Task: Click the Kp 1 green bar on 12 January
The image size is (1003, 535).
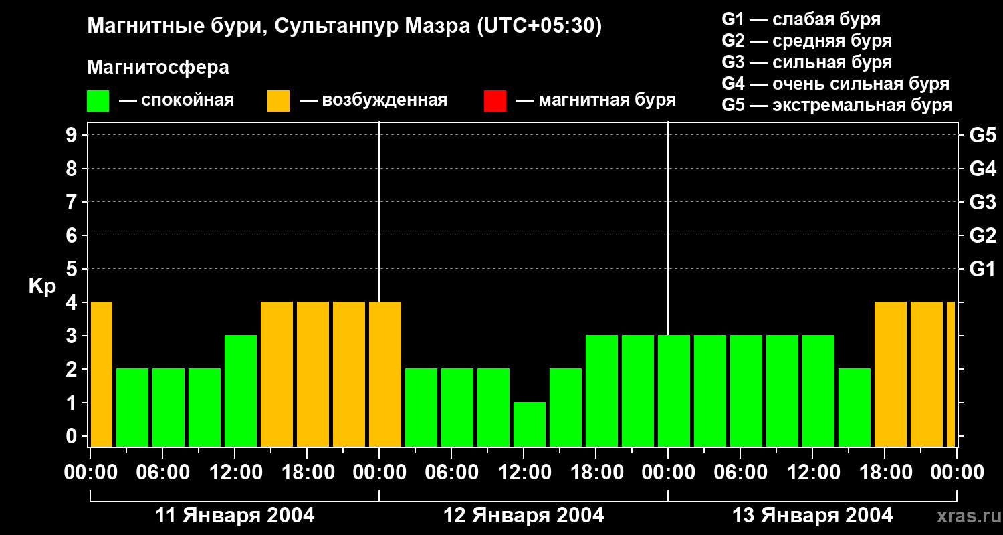Action: click(x=530, y=424)
